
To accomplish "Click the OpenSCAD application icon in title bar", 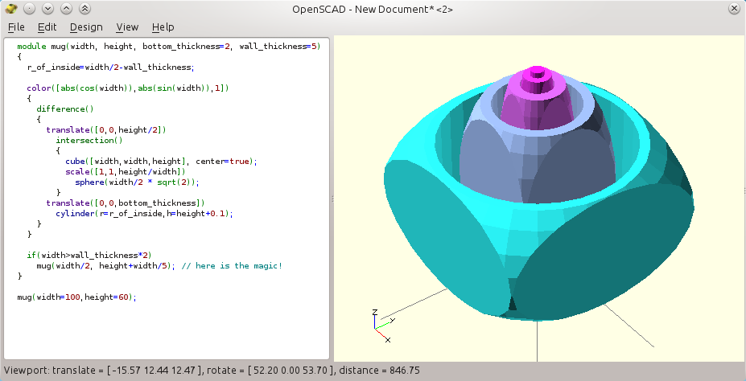I will [10, 8].
